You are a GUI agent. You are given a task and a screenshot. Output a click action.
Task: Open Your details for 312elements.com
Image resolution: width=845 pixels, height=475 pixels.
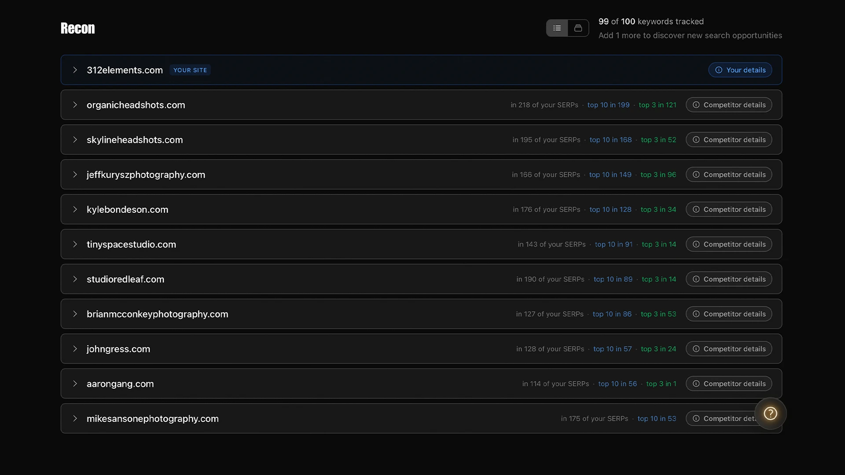[740, 70]
